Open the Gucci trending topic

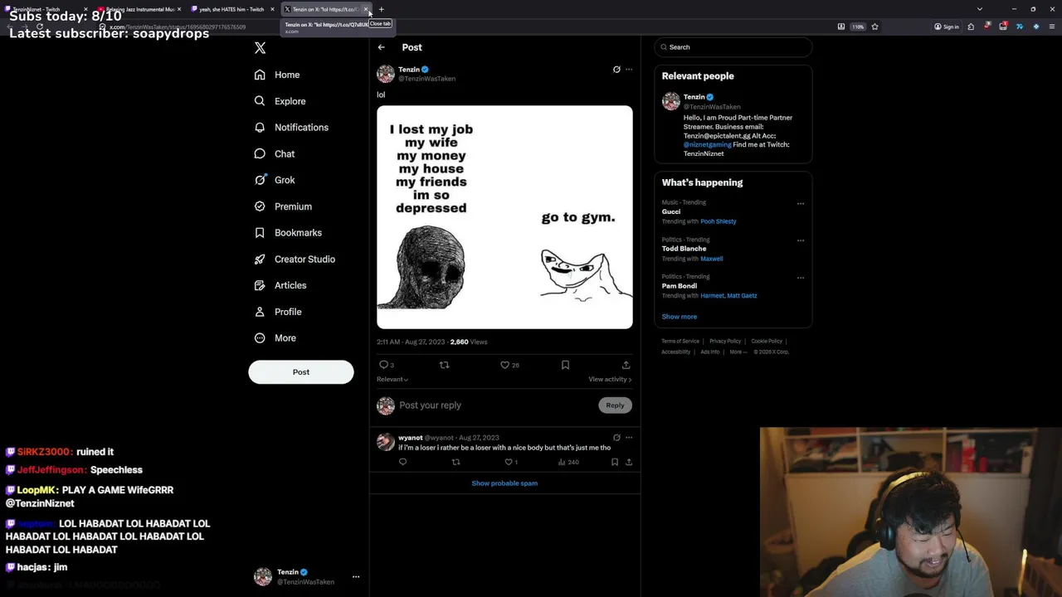(x=671, y=211)
